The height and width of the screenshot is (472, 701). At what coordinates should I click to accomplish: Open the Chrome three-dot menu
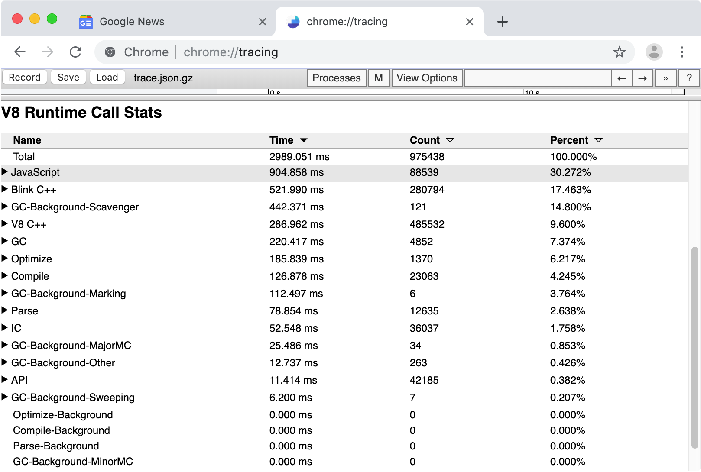(x=682, y=52)
